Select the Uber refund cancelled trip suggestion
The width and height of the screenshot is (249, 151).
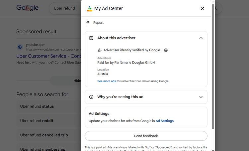pos(49,135)
